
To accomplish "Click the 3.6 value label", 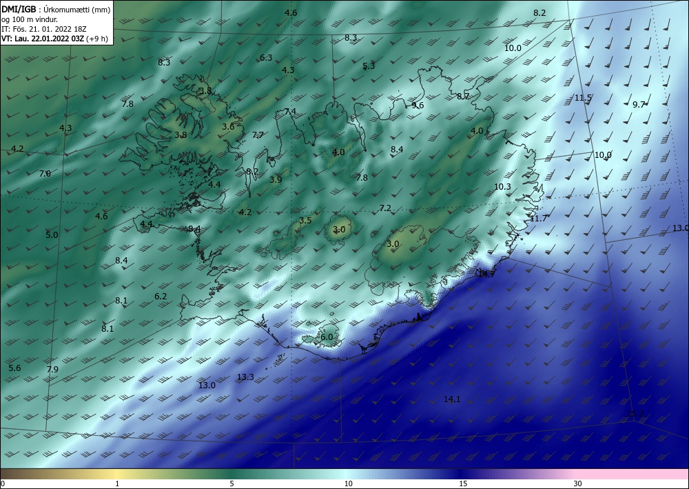I will tap(228, 127).
